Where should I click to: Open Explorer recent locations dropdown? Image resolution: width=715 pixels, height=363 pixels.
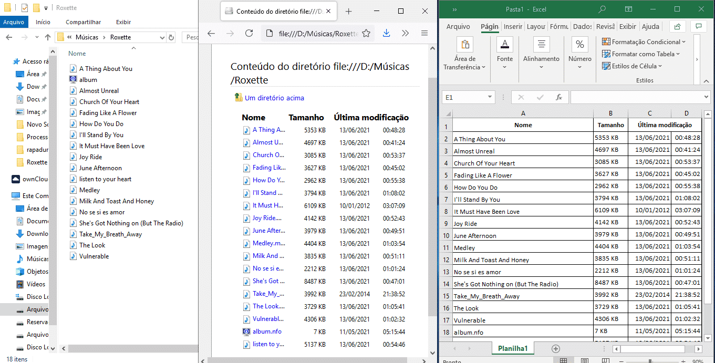(36, 37)
